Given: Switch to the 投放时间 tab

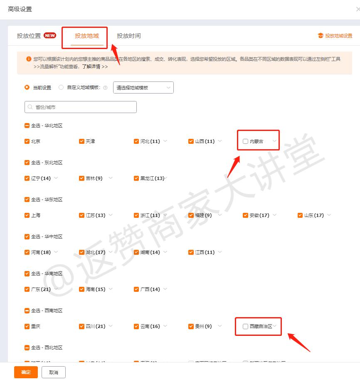Looking at the screenshot, I should pos(128,36).
